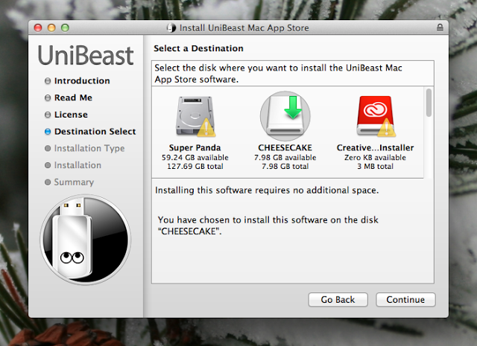Click the blue bullet beside Destination Select
Viewport: 477px width, 346px height.
(x=48, y=132)
